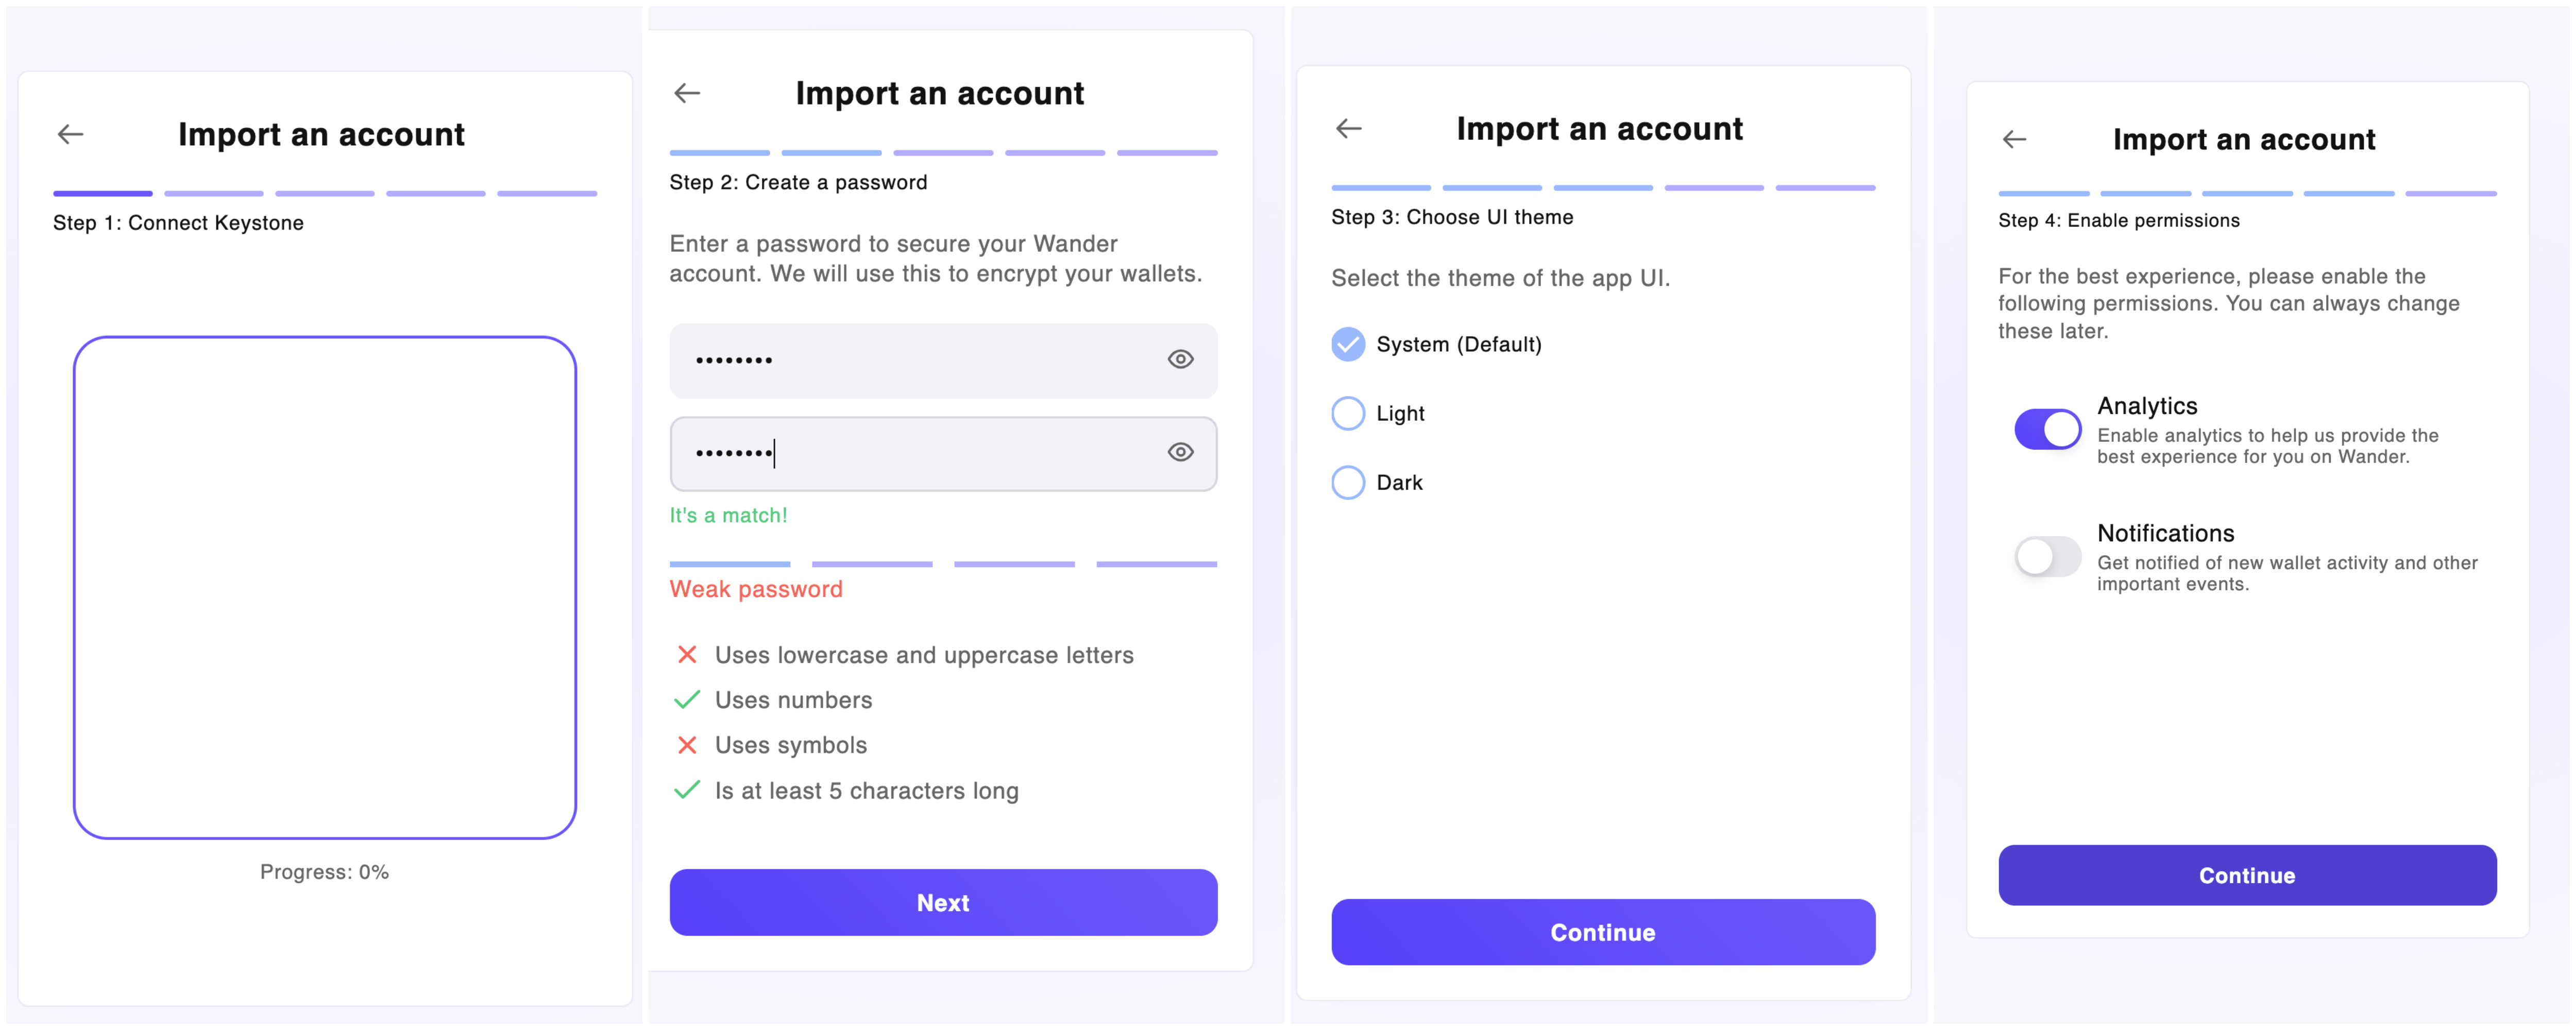This screenshot has height=1030, width=2576.
Task: Show password in first password field
Action: pos(1180,360)
